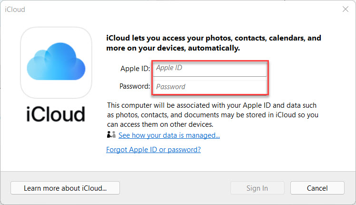The image size is (356, 205).
Task: Focus the Apple ID text field
Action: (x=209, y=68)
